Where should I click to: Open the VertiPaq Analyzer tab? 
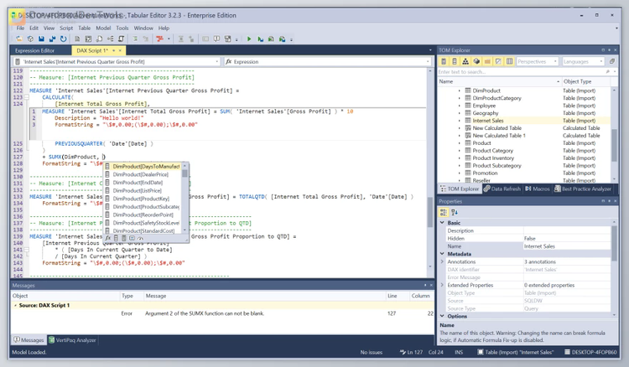point(73,340)
